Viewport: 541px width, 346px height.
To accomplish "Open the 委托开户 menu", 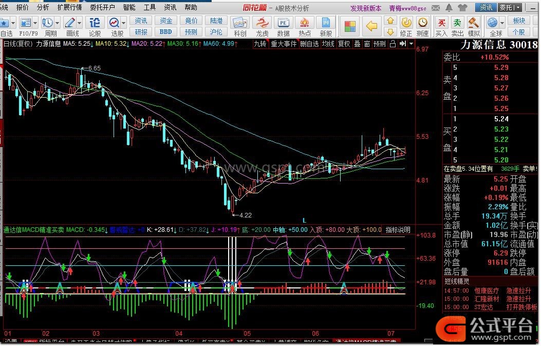I will click(102, 7).
